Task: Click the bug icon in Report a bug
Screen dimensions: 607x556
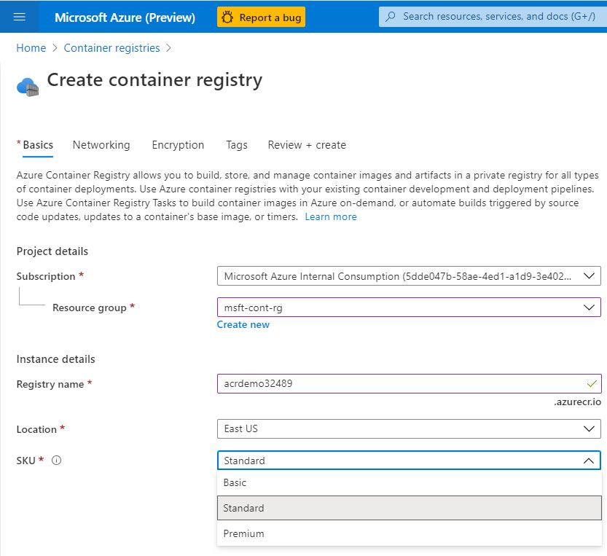Action: pyautogui.click(x=227, y=15)
